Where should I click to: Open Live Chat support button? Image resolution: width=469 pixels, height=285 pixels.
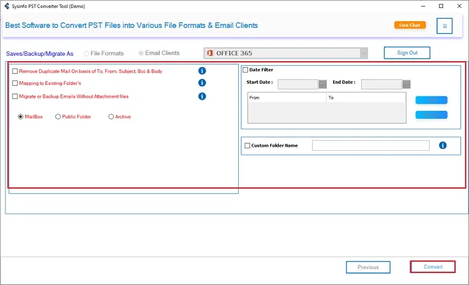click(410, 25)
